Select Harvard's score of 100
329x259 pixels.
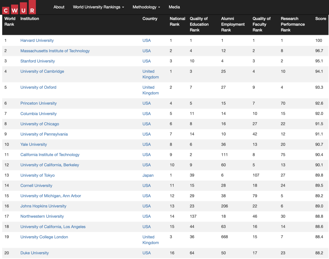319,40
